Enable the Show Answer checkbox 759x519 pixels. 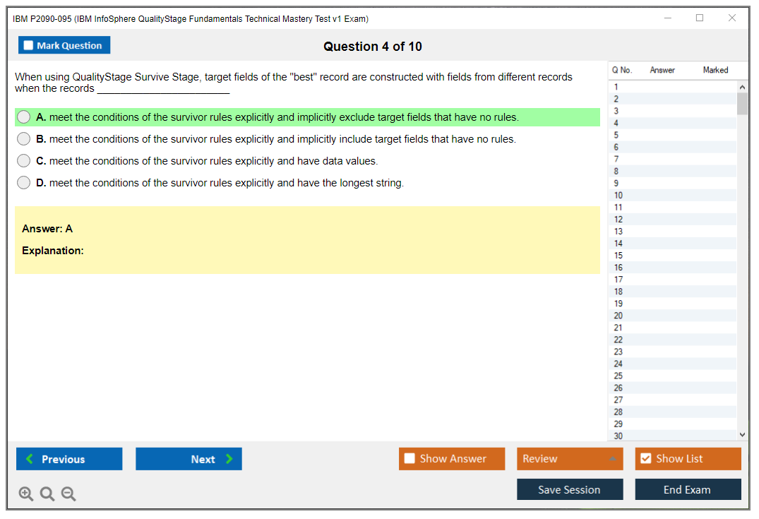click(410, 459)
